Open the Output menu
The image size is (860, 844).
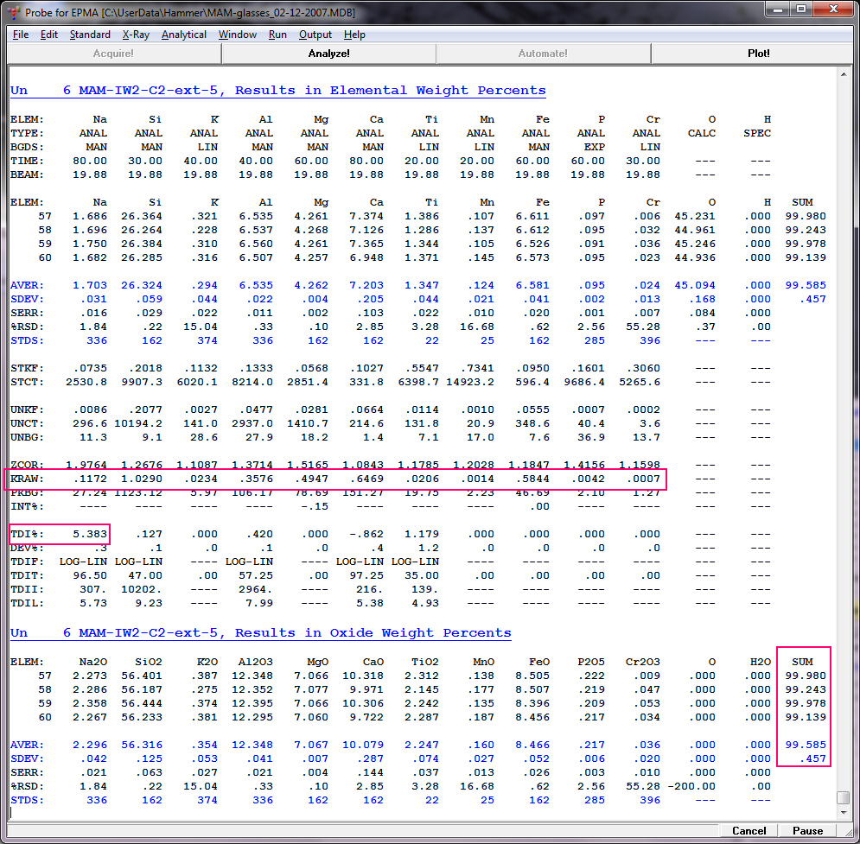315,35
